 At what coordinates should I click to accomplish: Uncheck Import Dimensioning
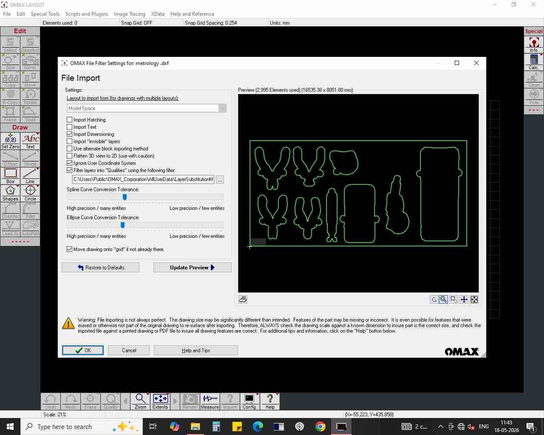[x=70, y=134]
